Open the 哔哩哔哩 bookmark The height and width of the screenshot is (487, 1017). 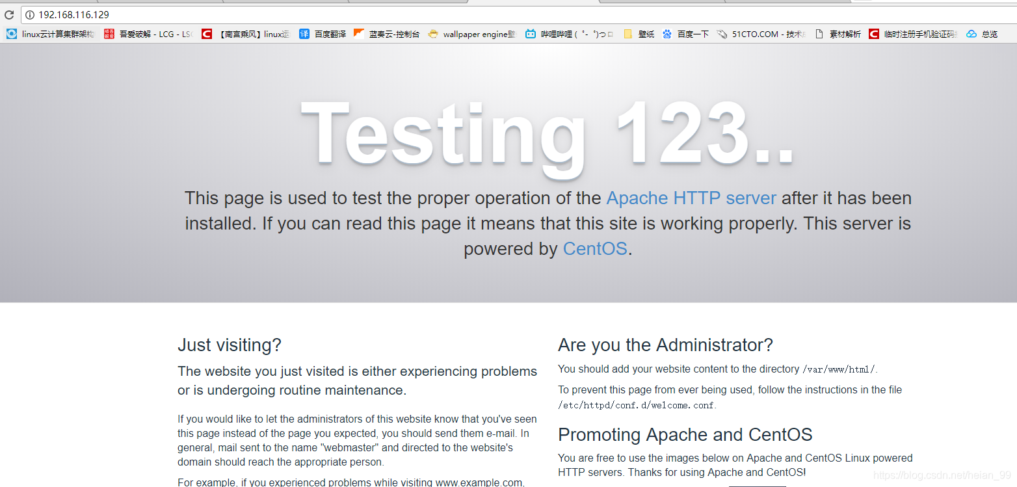(570, 34)
